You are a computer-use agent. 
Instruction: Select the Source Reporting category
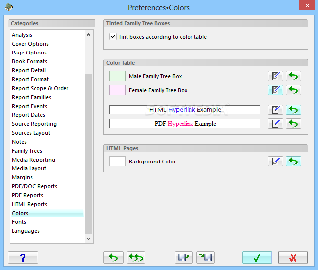[x=48, y=124]
